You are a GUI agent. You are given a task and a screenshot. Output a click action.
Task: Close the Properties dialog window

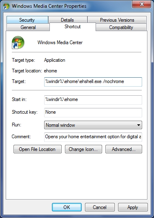(x=141, y=4)
